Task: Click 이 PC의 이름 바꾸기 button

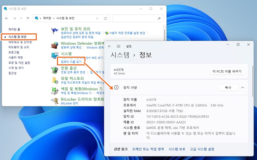Action: point(227,71)
